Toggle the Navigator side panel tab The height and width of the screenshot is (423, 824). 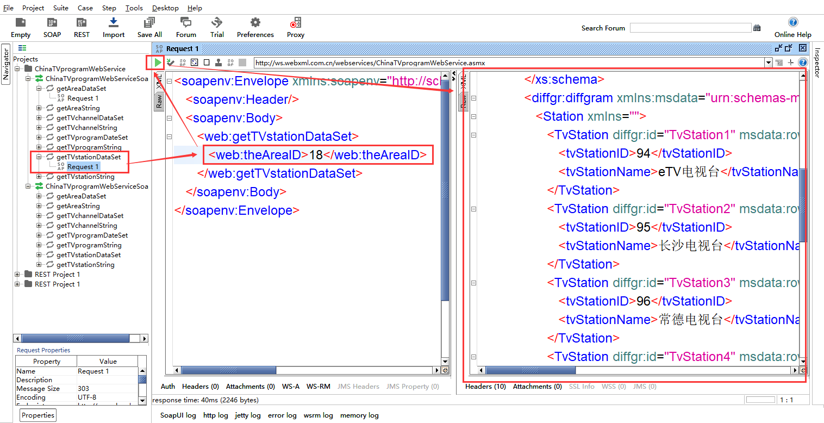pos(6,65)
